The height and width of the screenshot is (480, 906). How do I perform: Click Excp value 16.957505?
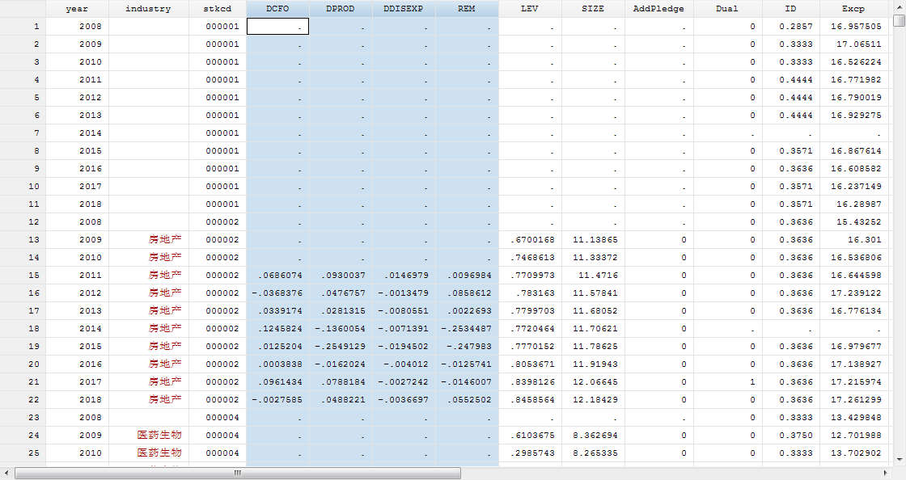coord(857,26)
